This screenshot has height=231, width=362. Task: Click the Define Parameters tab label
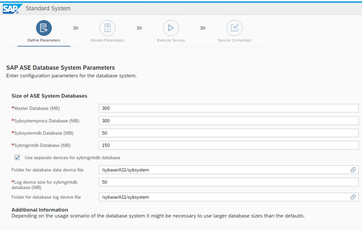(x=44, y=40)
